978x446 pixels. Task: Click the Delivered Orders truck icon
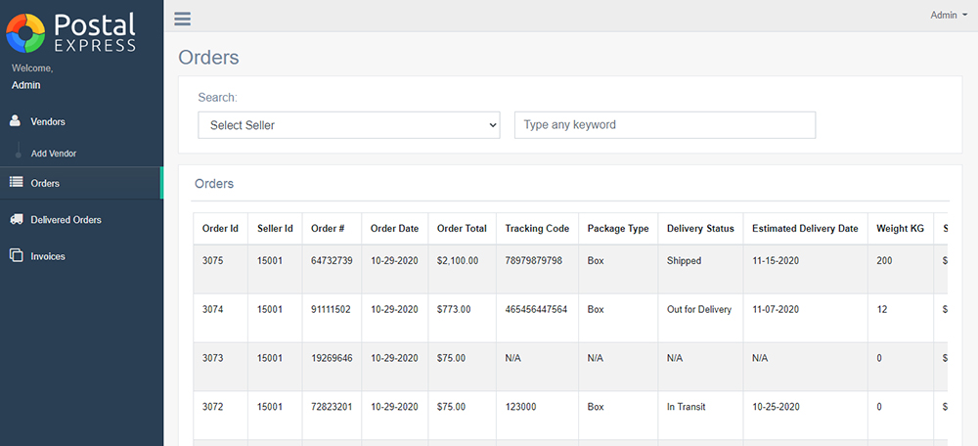17,219
